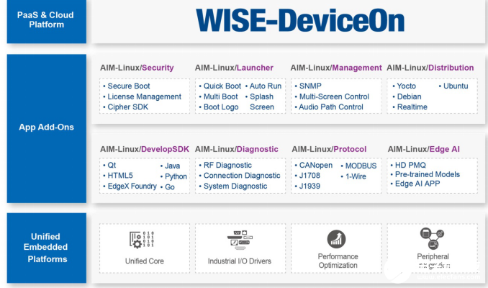The width and height of the screenshot is (488, 288).
Task: Click the Unified Core label
Action: (145, 261)
